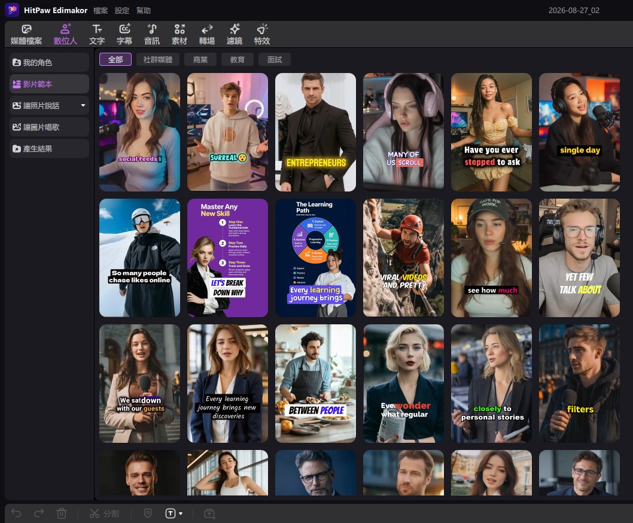
Task: Open the 素材 elements library
Action: 179,34
